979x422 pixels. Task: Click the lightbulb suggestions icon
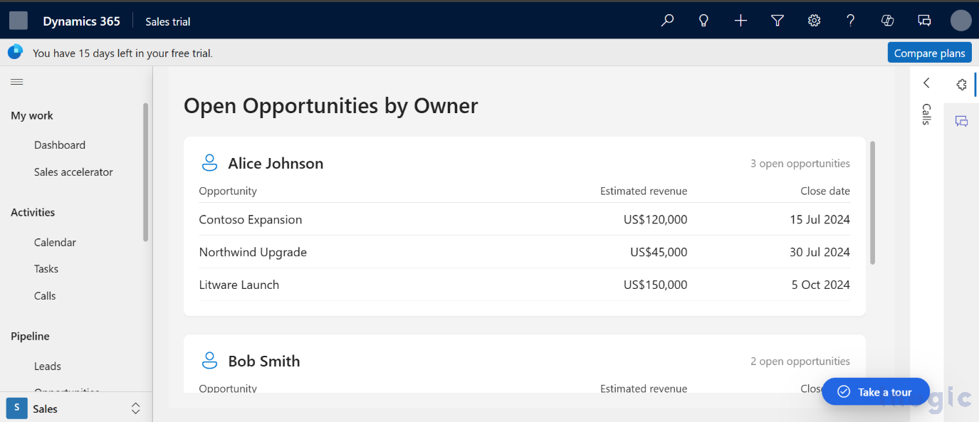703,20
